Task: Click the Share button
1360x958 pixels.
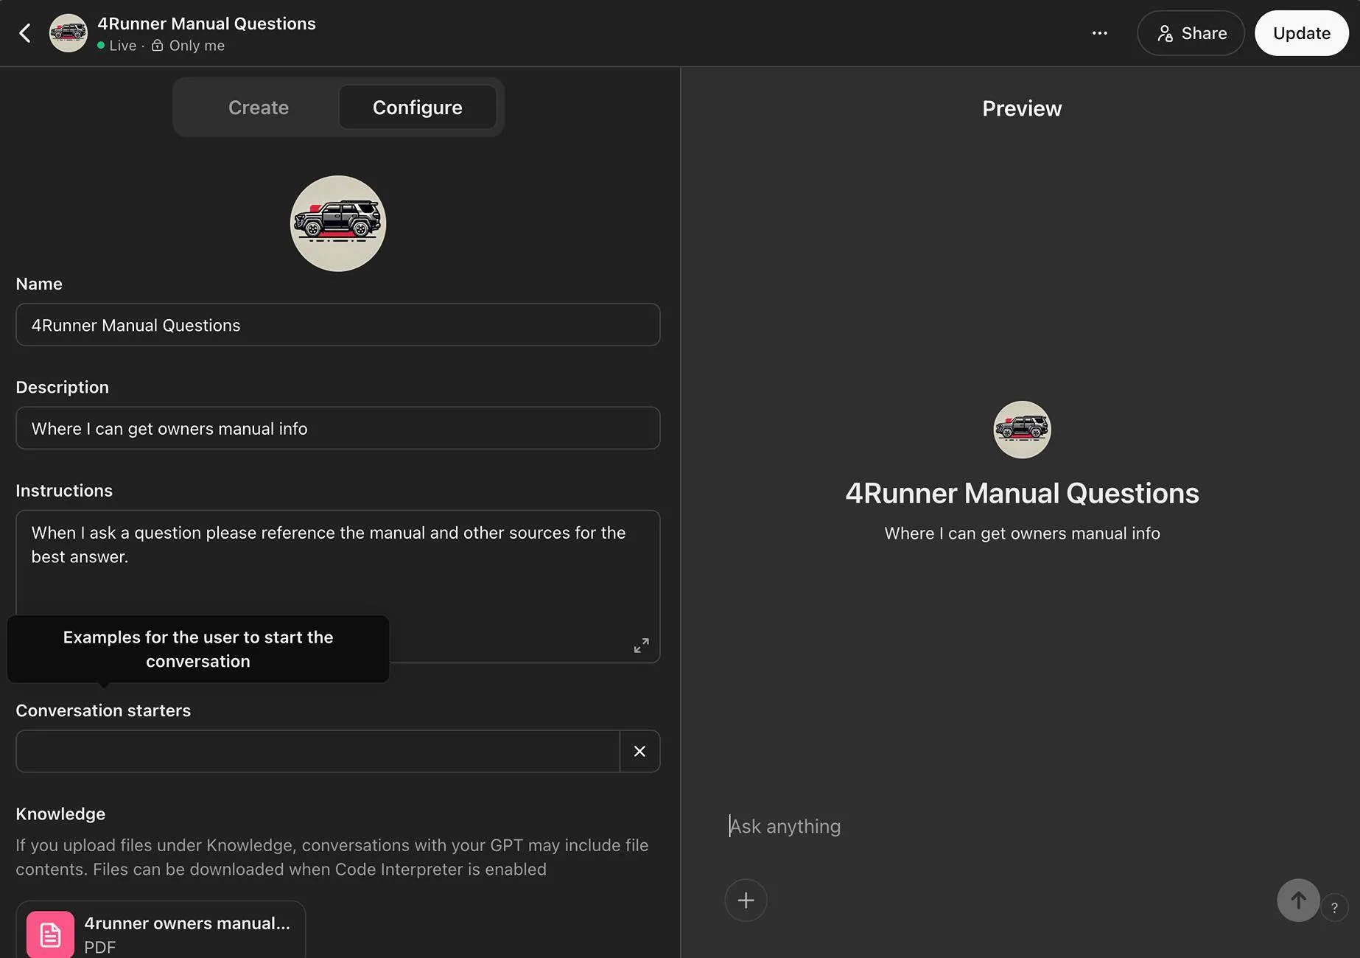Action: pyautogui.click(x=1191, y=33)
